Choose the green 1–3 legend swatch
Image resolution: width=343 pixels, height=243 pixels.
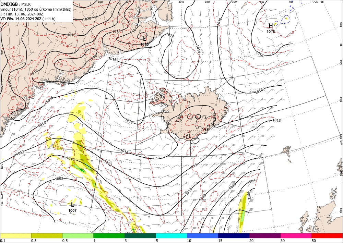pos(109,235)
